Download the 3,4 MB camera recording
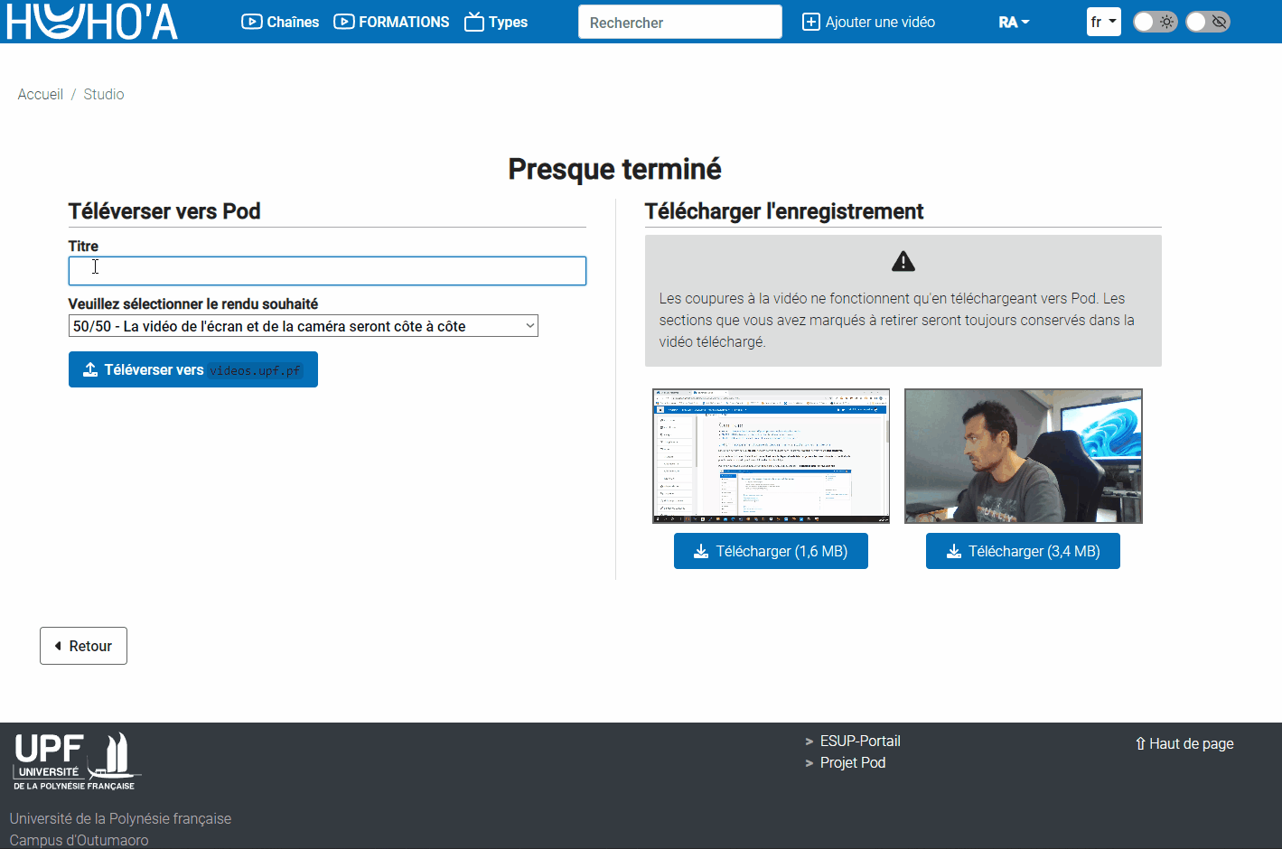Screen dimensions: 1282x849 [x=1023, y=551]
